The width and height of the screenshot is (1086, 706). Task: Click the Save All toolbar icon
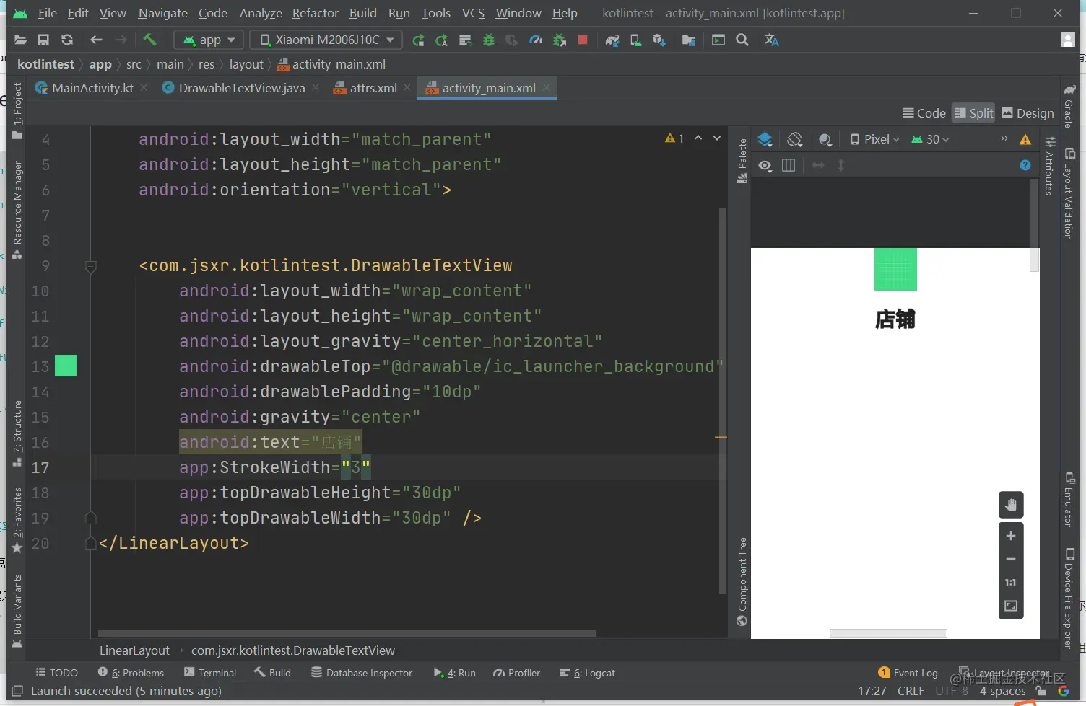pyautogui.click(x=43, y=40)
